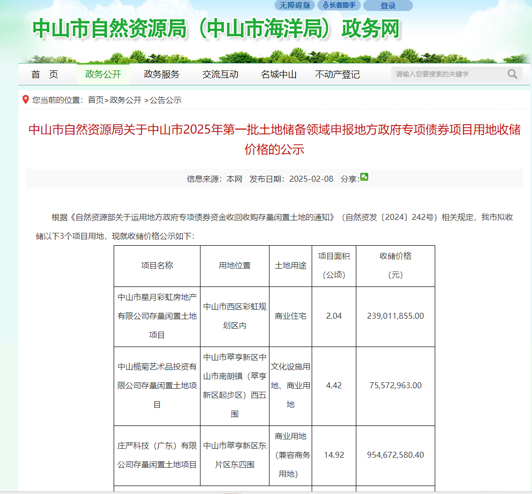Select the area value 4.42

334,386
